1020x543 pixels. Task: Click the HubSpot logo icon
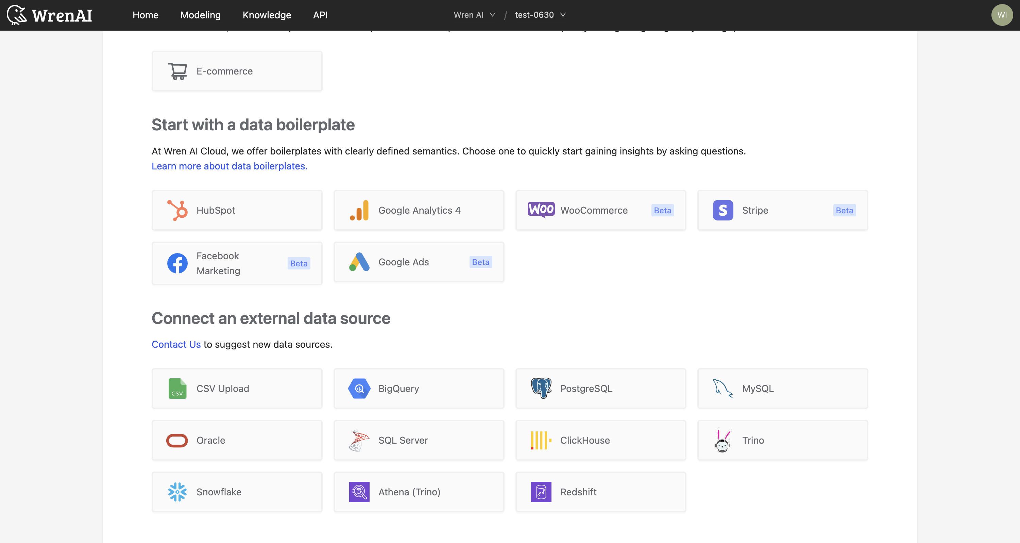point(177,211)
